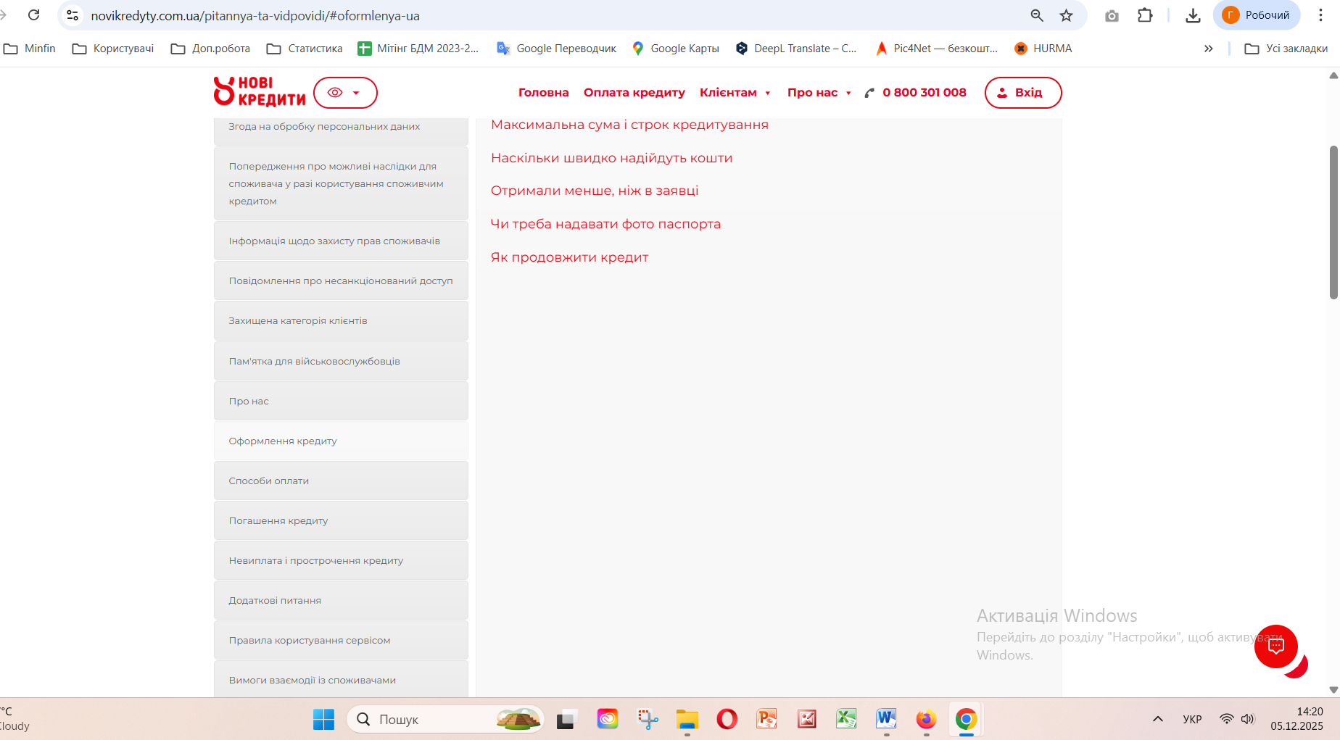Expand Отримали менше, ніж в заявці
This screenshot has width=1340, height=740.
click(x=595, y=191)
